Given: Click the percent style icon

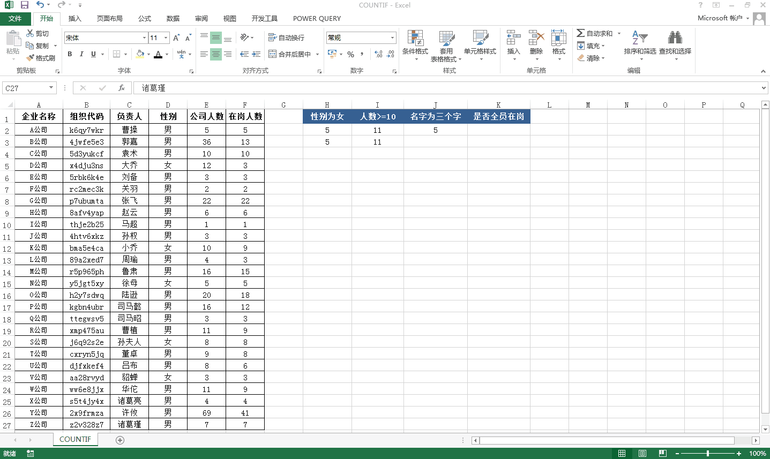Looking at the screenshot, I should click(x=350, y=54).
